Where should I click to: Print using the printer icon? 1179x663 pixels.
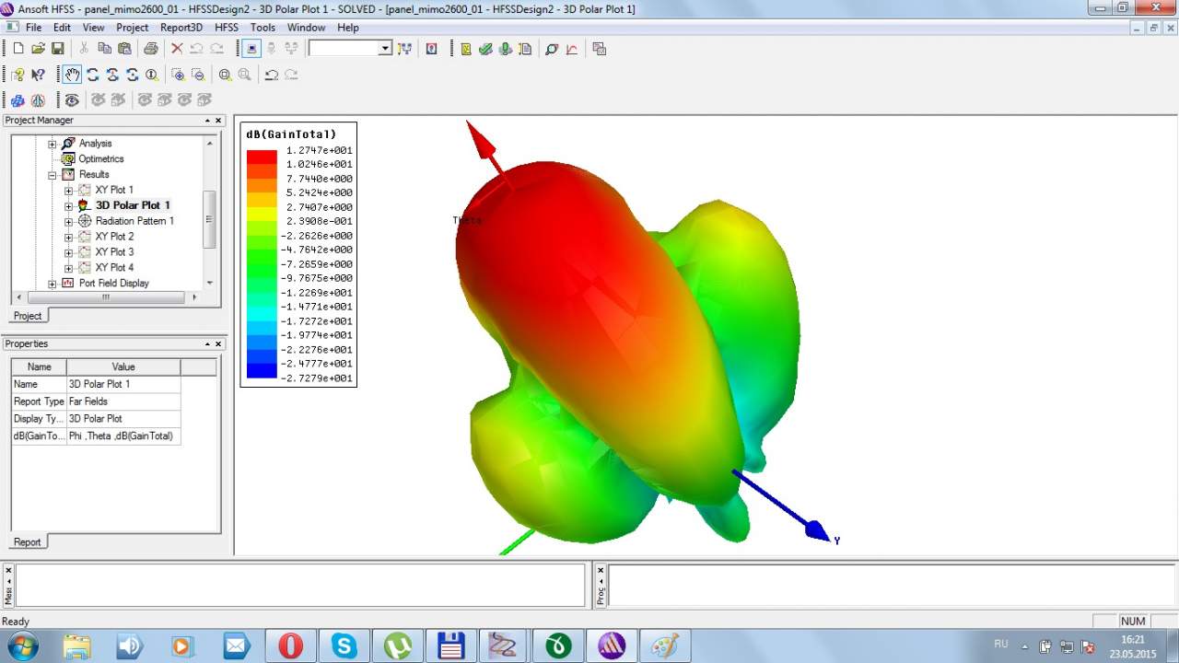[x=150, y=49]
